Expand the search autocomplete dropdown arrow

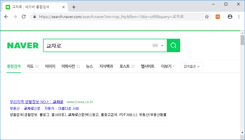162,46
